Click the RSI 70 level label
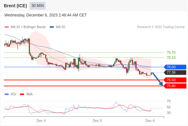 coord(169,101)
